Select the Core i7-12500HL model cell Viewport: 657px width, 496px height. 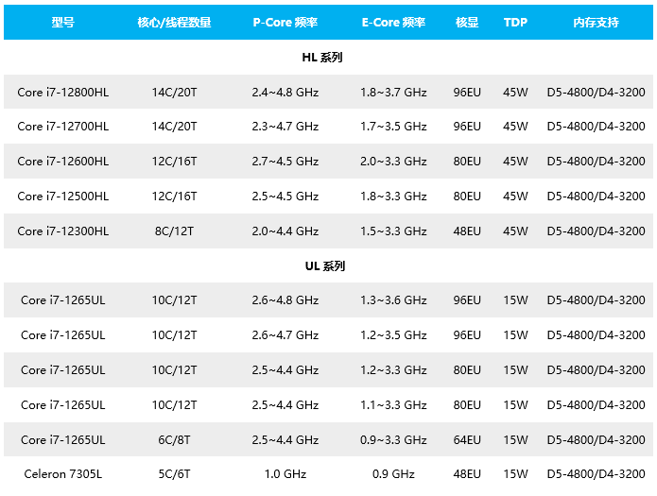[x=62, y=197]
